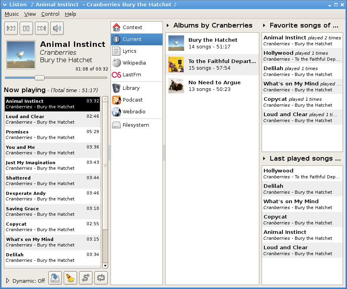Click What's on My Mind in Last played

point(302,204)
